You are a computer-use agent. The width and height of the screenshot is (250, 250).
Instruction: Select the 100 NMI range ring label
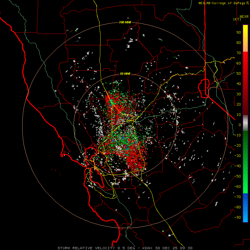[x=125, y=22]
